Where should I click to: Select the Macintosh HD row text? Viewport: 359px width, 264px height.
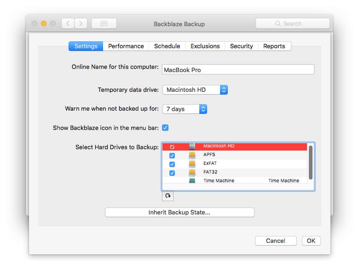point(219,146)
